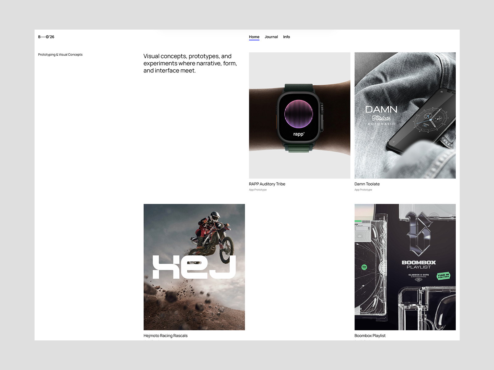Click the B—©'26 site logo
The height and width of the screenshot is (370, 494).
tap(46, 37)
